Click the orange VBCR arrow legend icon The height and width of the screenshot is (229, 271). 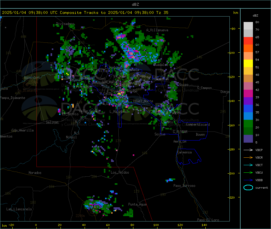point(248,157)
